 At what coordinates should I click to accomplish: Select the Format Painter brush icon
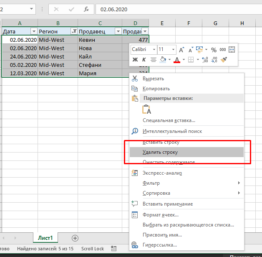224,60
